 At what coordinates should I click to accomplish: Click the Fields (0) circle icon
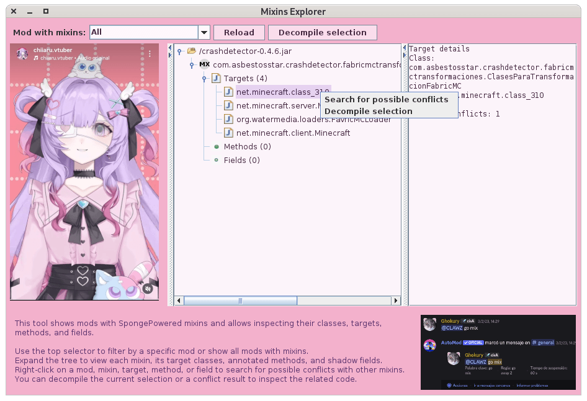coord(216,160)
